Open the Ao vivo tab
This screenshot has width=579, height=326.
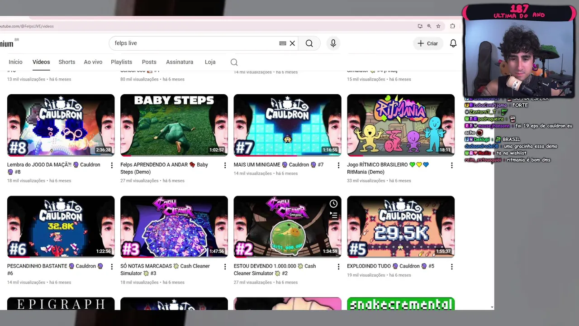pos(93,62)
